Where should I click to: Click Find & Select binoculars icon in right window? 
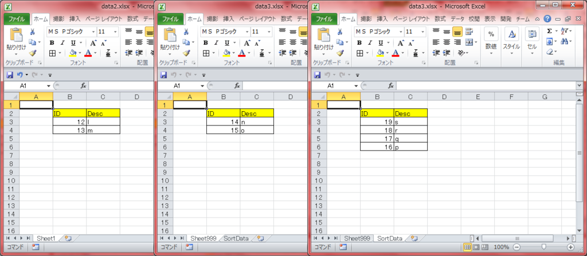[565, 41]
